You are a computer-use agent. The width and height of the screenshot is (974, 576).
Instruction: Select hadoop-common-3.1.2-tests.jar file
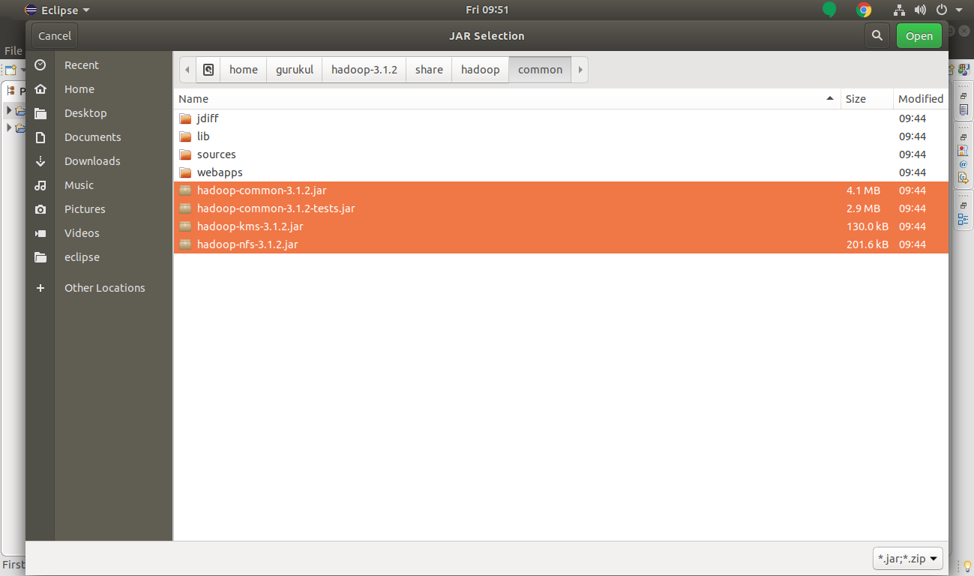coord(561,208)
